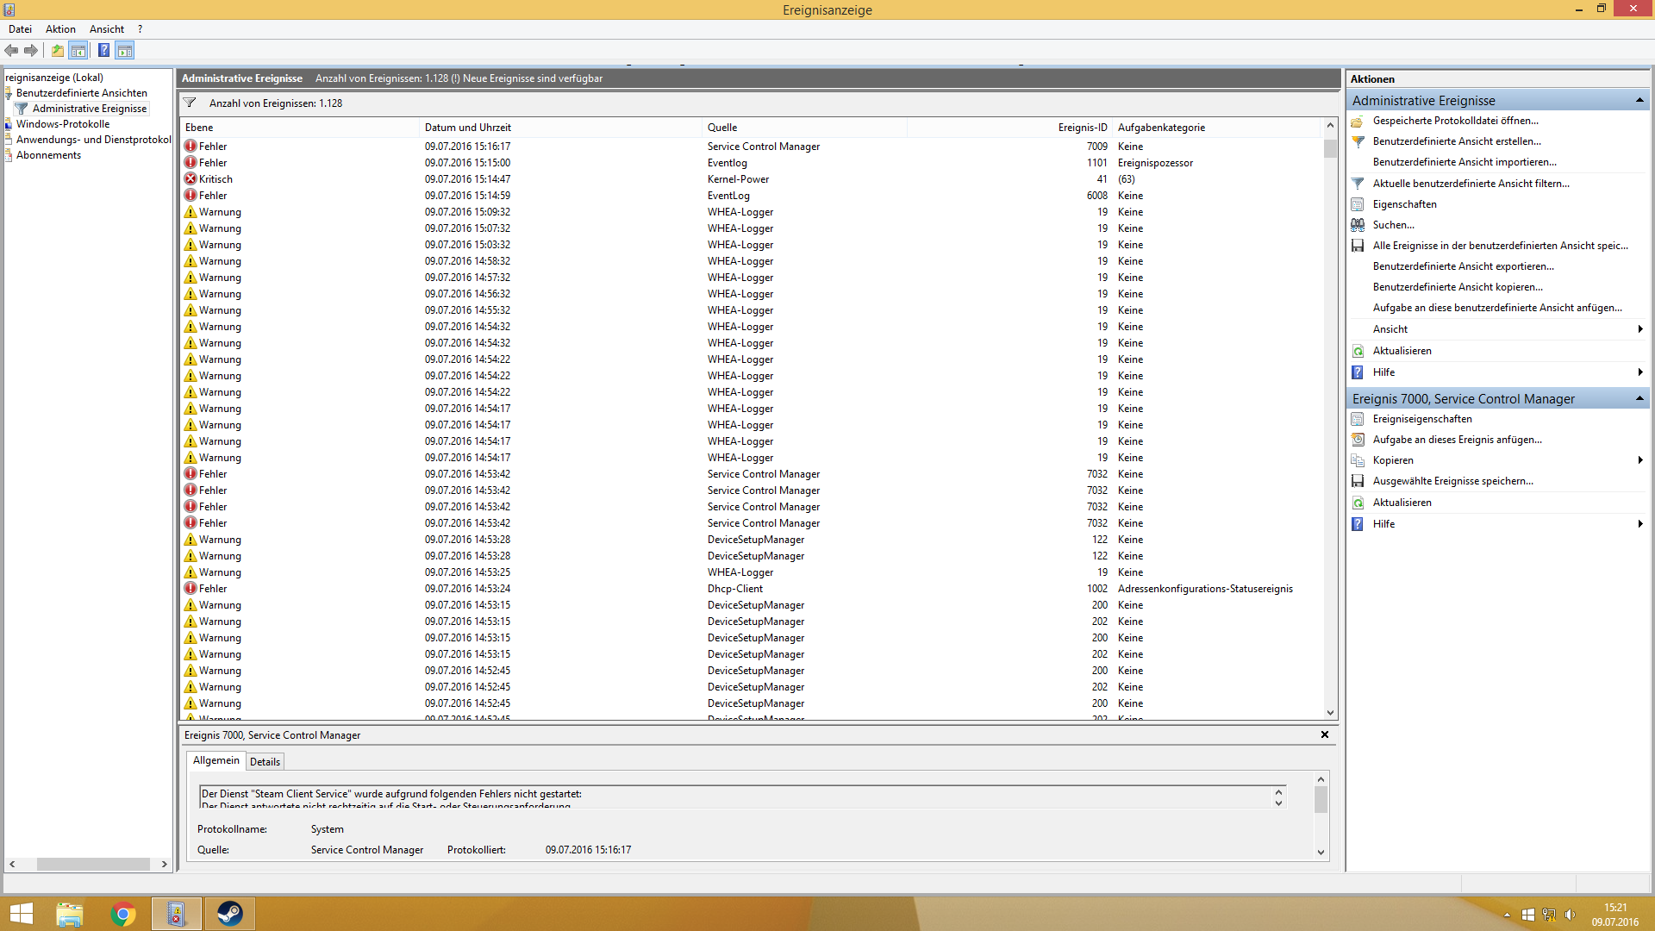
Task: Sort by the Quelle column header
Action: click(x=804, y=128)
